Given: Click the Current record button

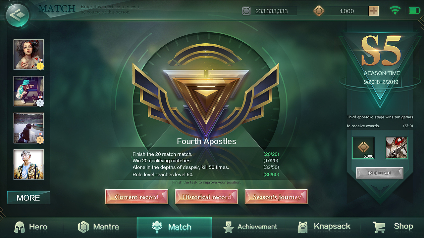Looking at the screenshot, I should pyautogui.click(x=137, y=197).
